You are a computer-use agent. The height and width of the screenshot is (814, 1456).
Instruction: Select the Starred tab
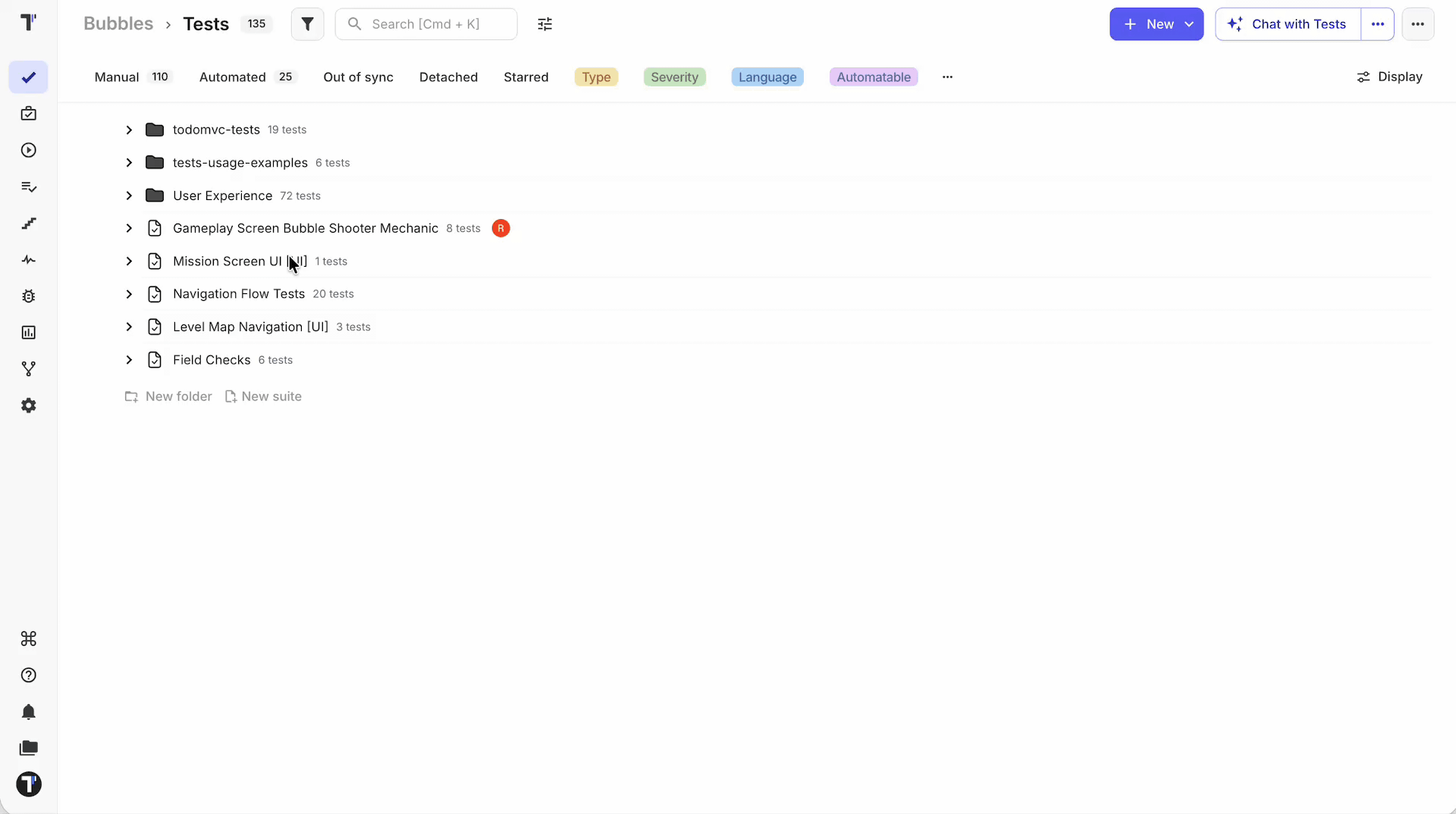[x=526, y=77]
